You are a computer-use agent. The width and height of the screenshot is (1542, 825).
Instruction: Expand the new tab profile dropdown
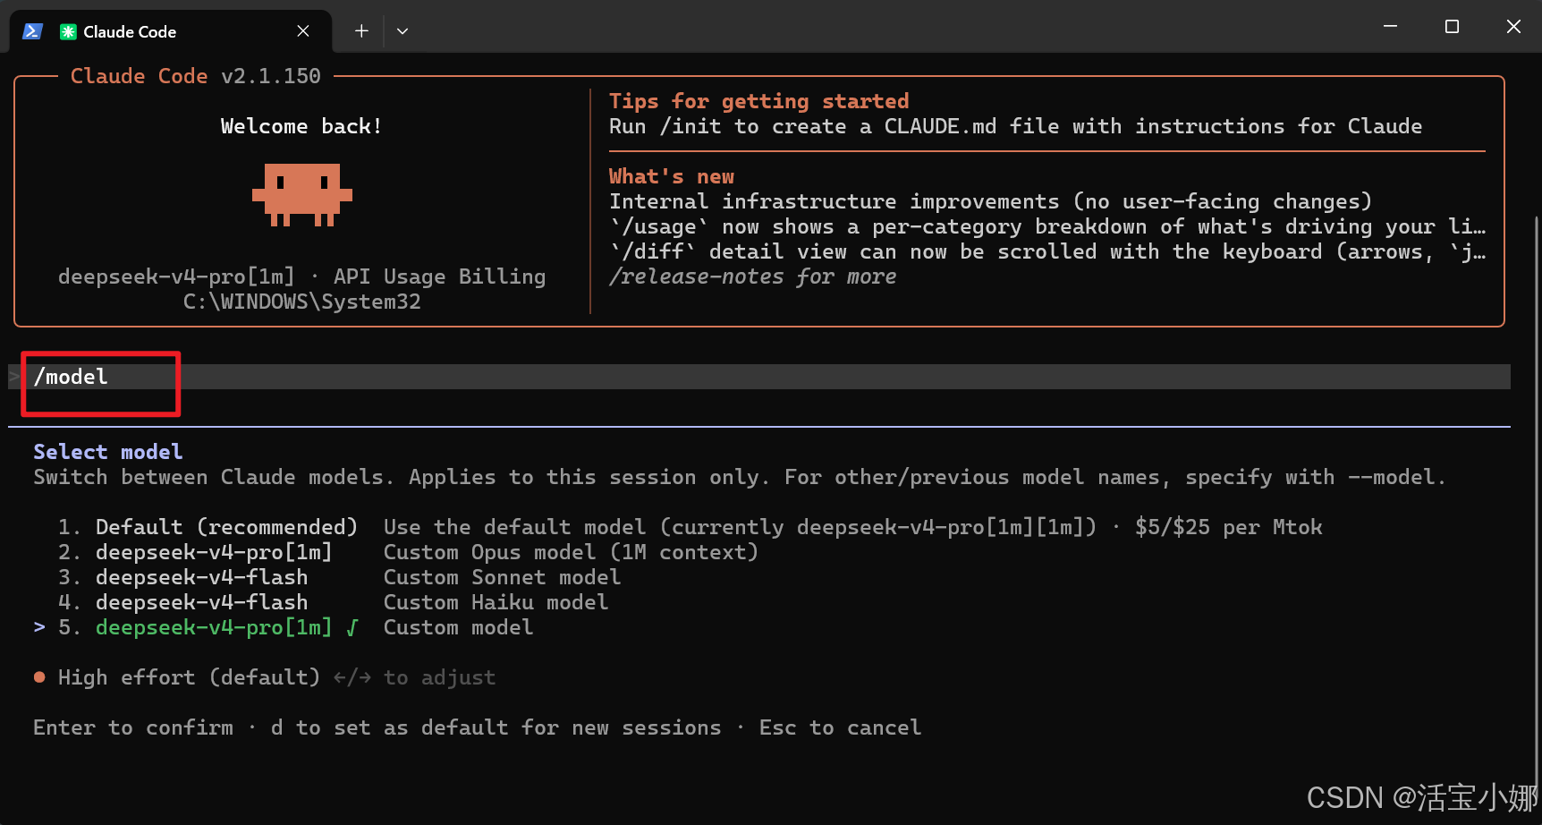click(x=402, y=31)
